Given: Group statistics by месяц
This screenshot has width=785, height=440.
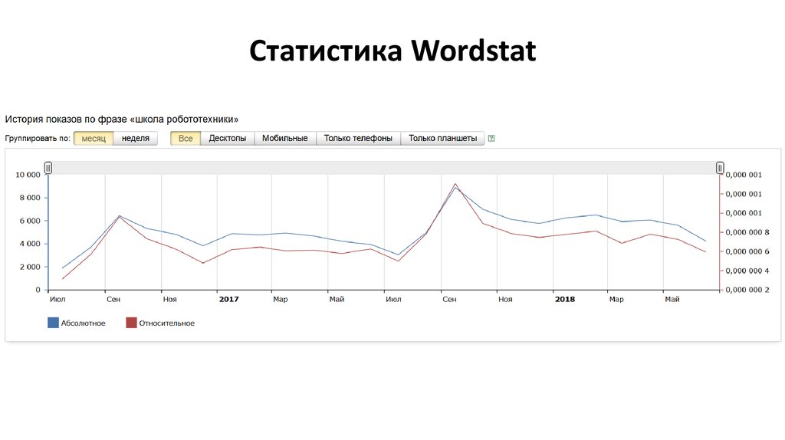Looking at the screenshot, I should tap(94, 138).
